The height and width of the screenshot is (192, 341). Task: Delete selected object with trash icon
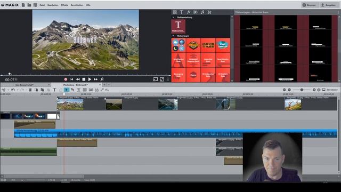[x=30, y=90]
